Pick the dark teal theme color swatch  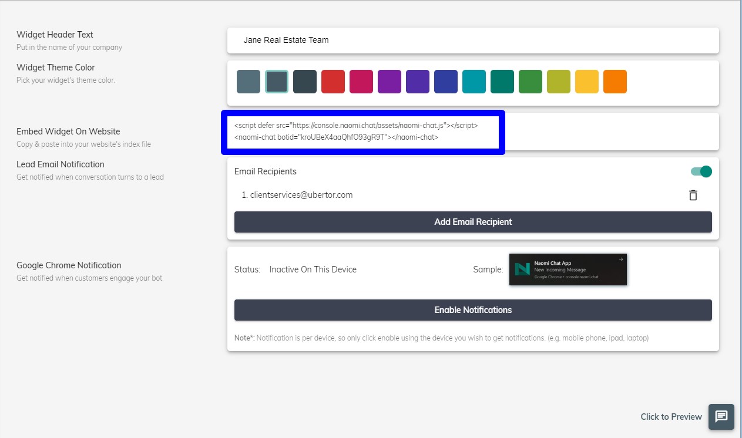pyautogui.click(x=502, y=82)
